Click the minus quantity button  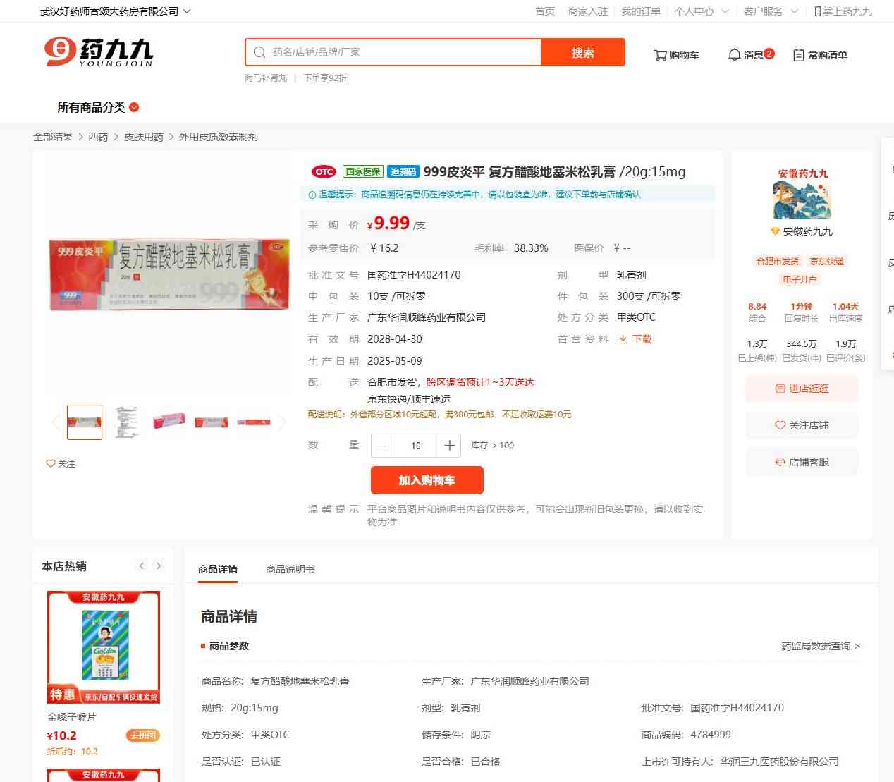pyautogui.click(x=382, y=446)
